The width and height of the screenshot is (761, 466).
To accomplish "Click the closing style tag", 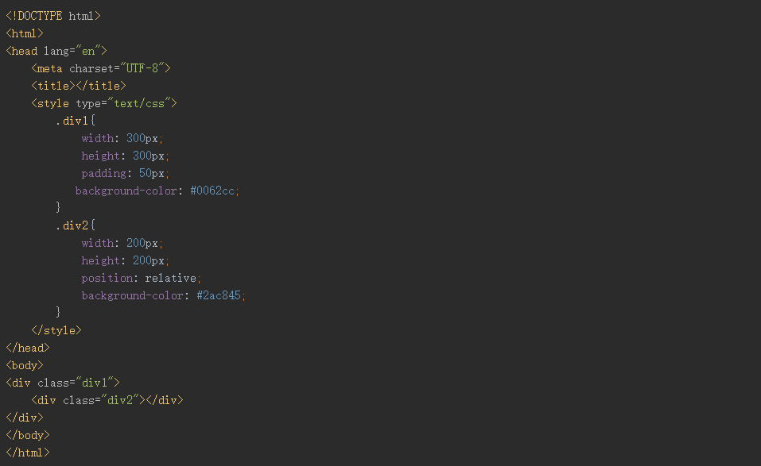I will [x=56, y=330].
